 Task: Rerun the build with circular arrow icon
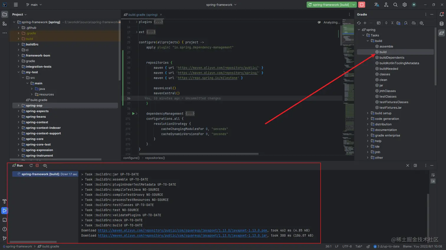[31, 165]
